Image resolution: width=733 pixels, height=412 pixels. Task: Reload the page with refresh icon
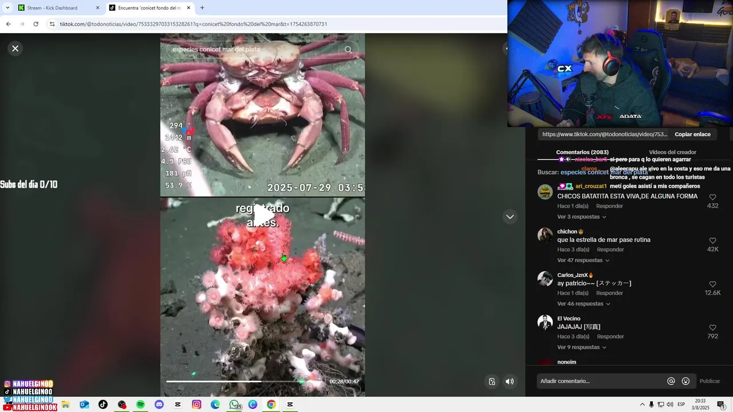[x=36, y=24]
